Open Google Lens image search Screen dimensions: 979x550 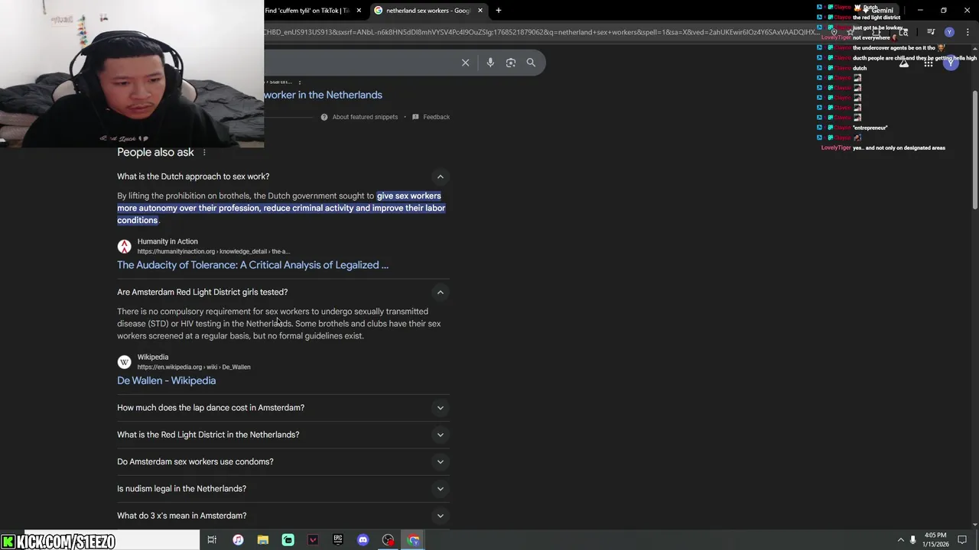tap(510, 63)
